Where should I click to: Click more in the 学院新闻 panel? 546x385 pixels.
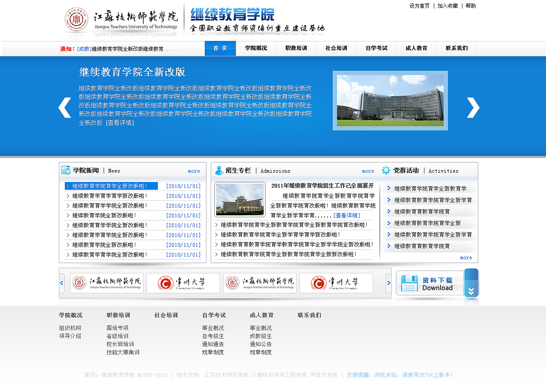(x=194, y=171)
